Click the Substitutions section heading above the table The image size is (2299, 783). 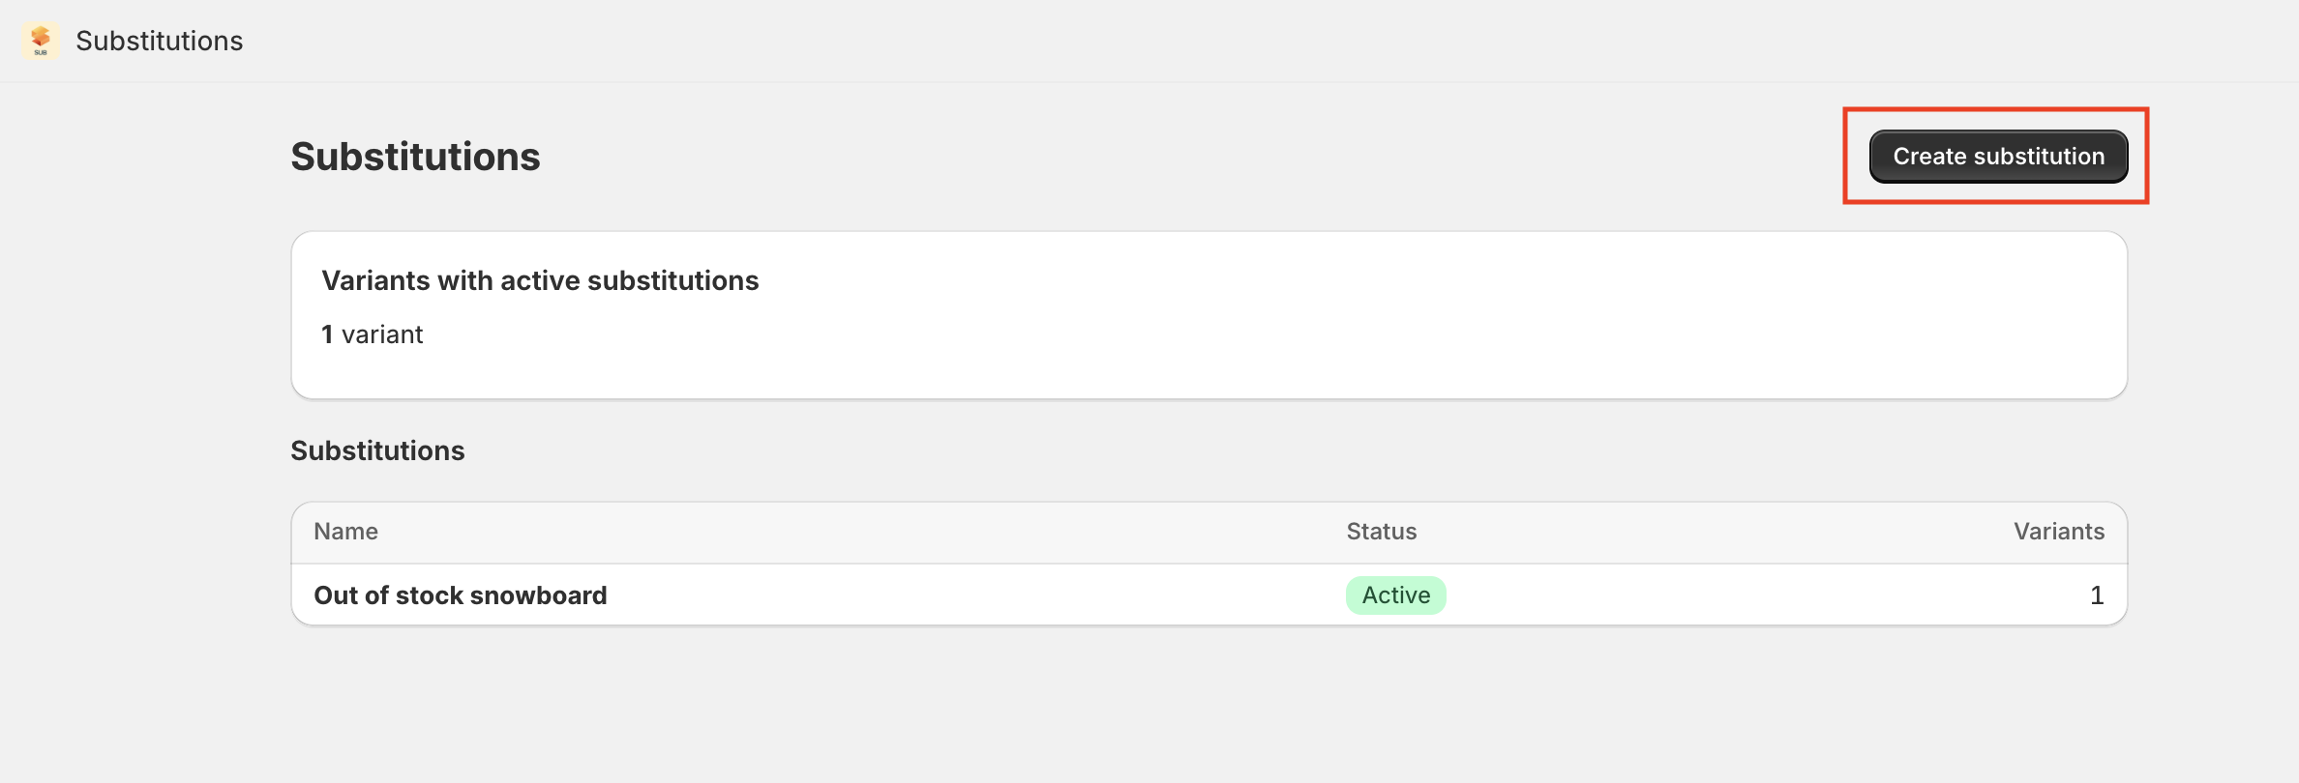(377, 450)
